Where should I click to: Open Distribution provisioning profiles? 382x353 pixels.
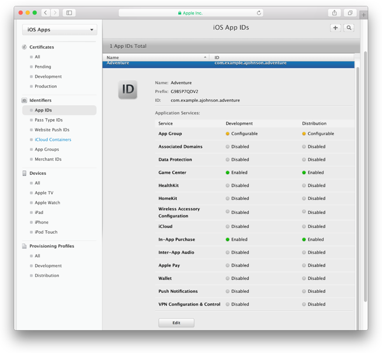pyautogui.click(x=47, y=275)
